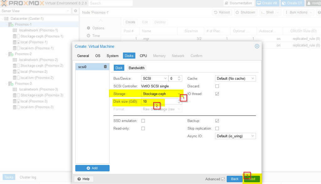Open the Bulk Actions menu
The image size is (321, 184).
tap(299, 13)
